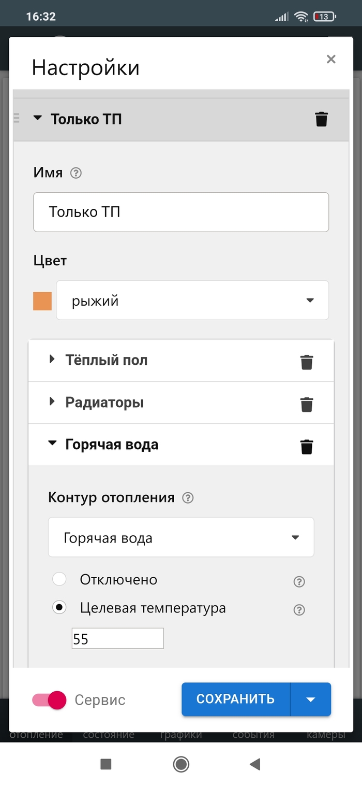Delete the Только ТП profile via trash icon

[x=321, y=120]
